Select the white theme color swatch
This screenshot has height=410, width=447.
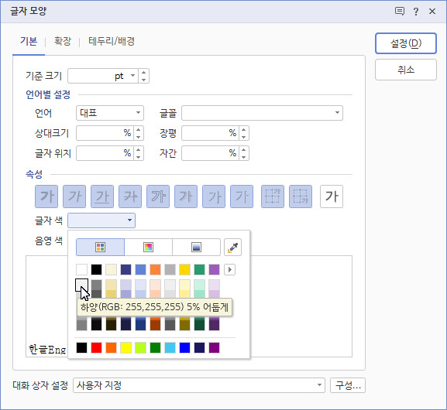82,270
